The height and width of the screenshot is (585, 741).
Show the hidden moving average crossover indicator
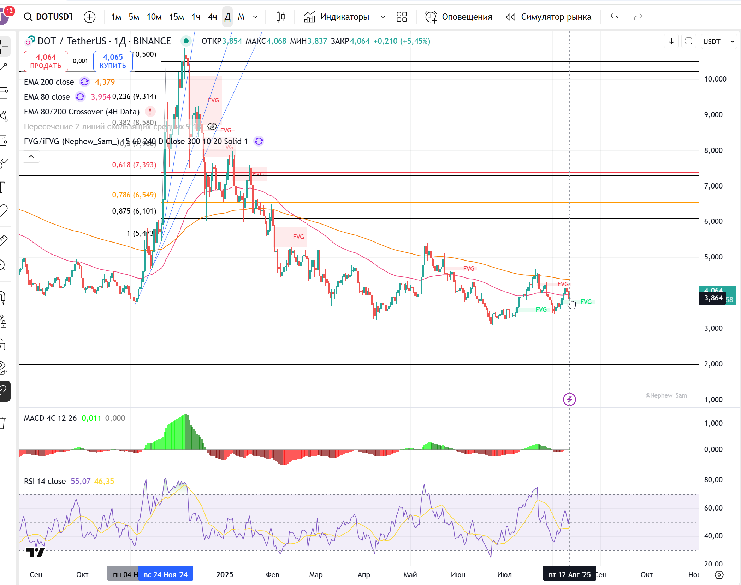212,126
